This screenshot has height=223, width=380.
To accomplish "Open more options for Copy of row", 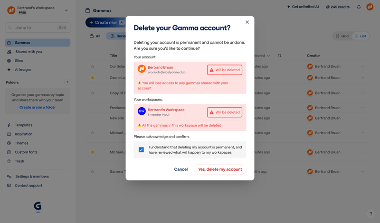I will pyautogui.click(x=363, y=93).
